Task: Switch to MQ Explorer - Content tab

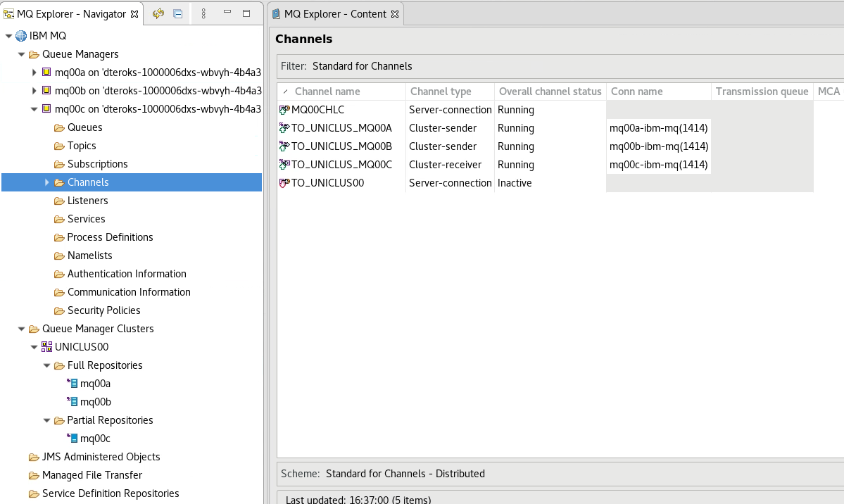Action: (x=334, y=14)
